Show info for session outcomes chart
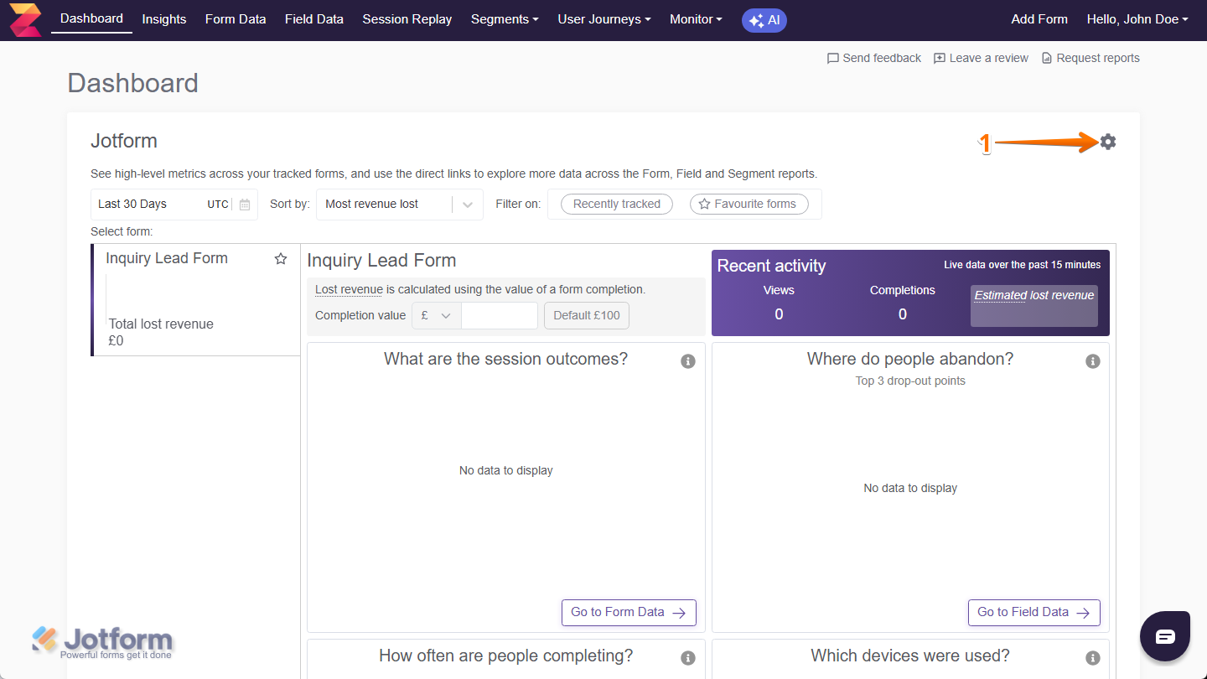The height and width of the screenshot is (679, 1207). [688, 361]
